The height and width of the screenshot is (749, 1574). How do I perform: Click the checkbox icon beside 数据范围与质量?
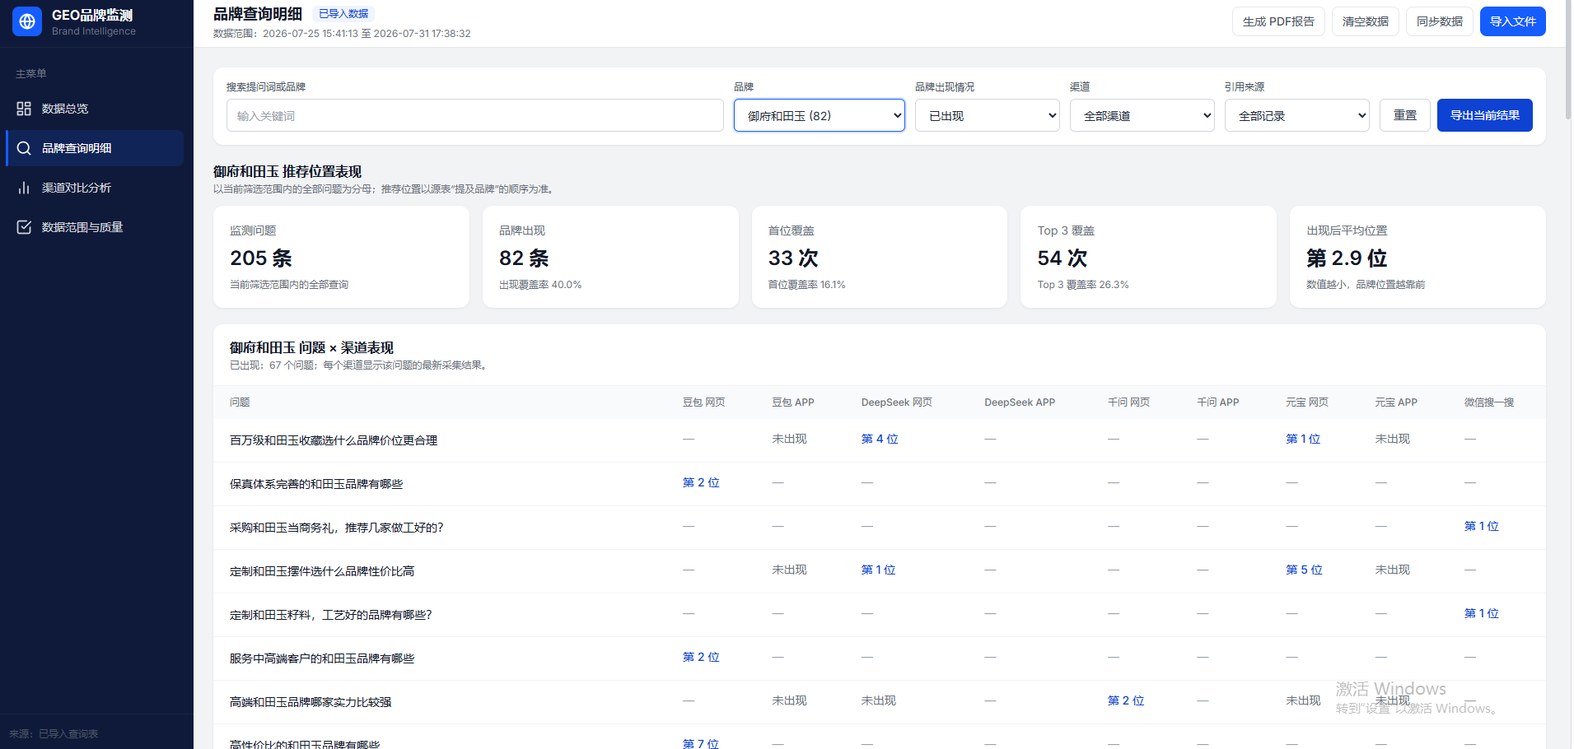(x=24, y=227)
